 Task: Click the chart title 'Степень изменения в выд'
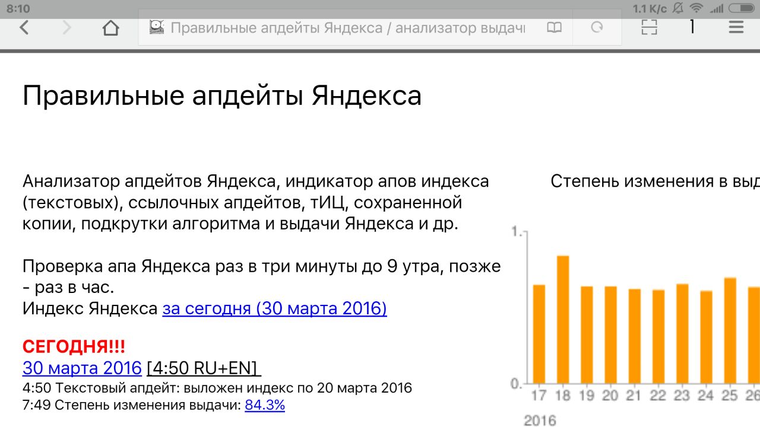655,181
